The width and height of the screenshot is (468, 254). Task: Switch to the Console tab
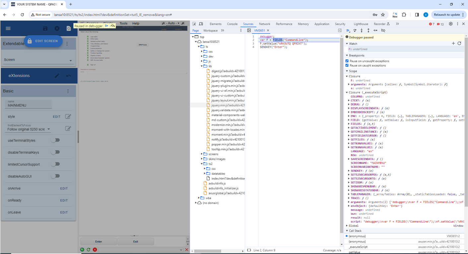pos(232,24)
